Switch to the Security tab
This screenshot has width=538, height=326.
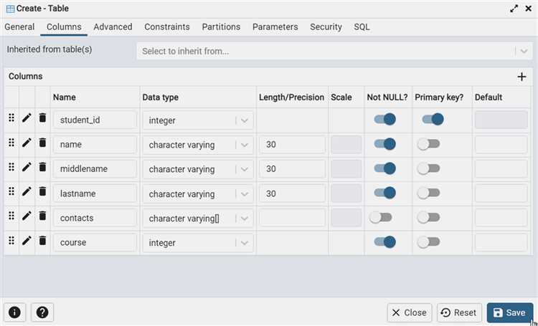coord(326,27)
